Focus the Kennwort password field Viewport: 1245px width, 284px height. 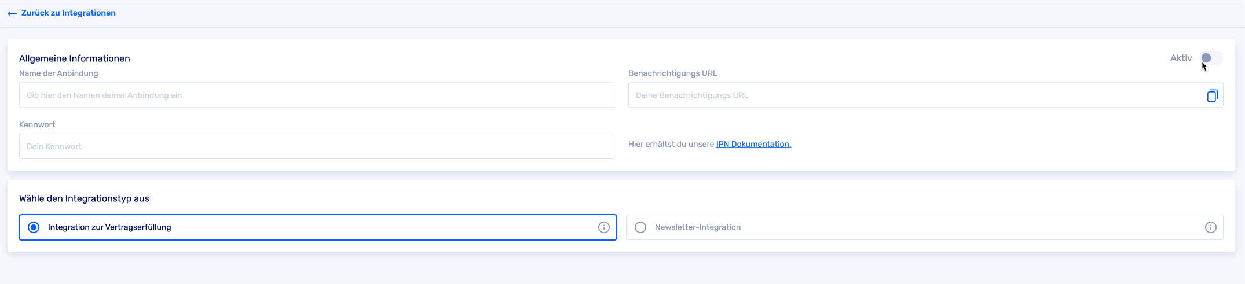316,146
